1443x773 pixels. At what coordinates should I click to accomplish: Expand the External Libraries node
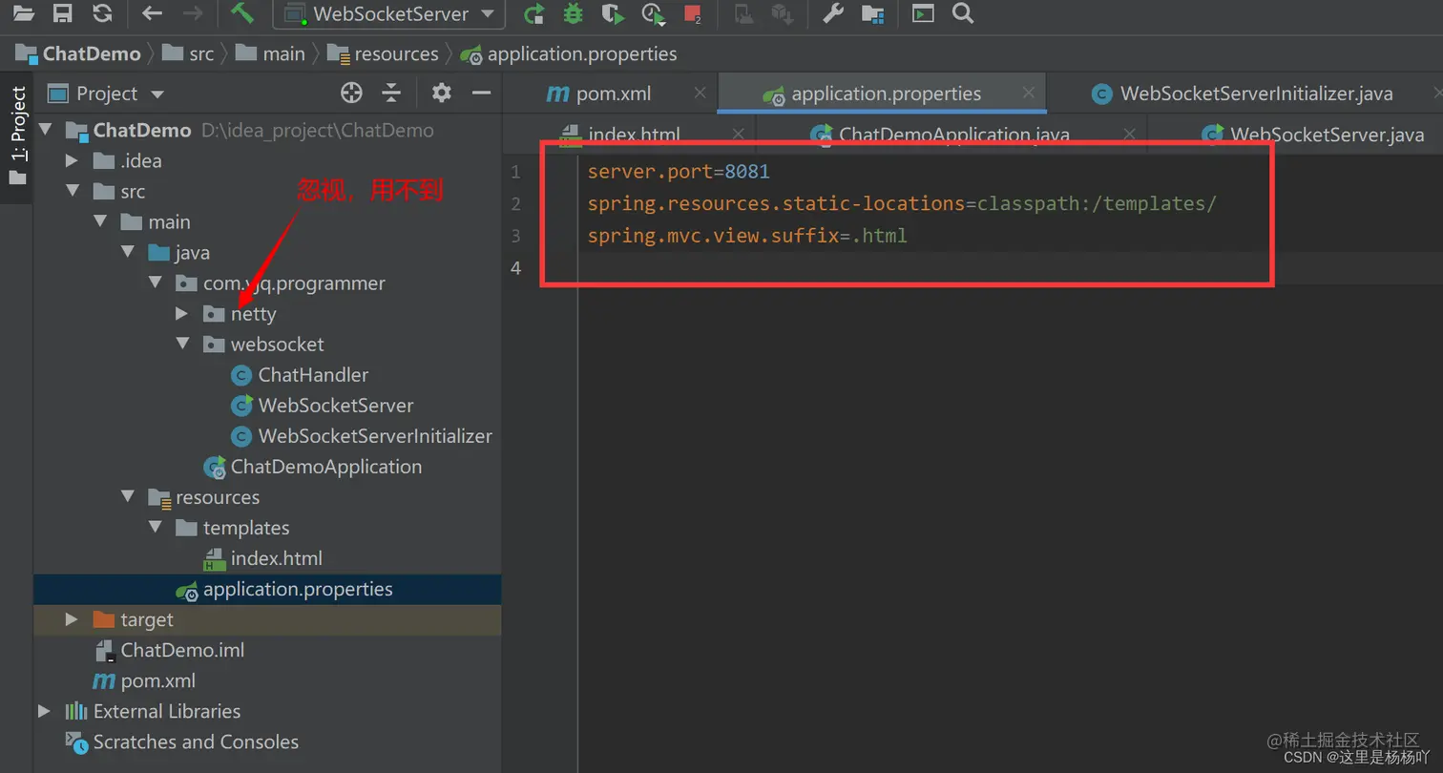tap(44, 711)
